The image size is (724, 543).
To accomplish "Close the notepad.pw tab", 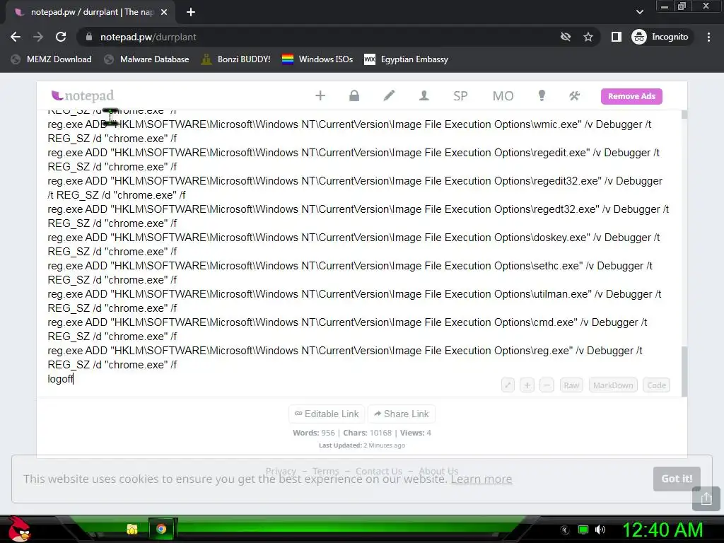I will coord(164,12).
